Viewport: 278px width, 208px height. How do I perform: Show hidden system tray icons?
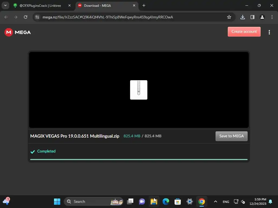(216, 201)
